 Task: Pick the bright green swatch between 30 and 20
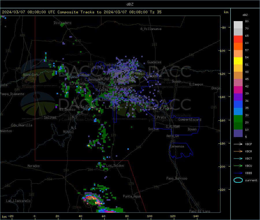click(238, 119)
